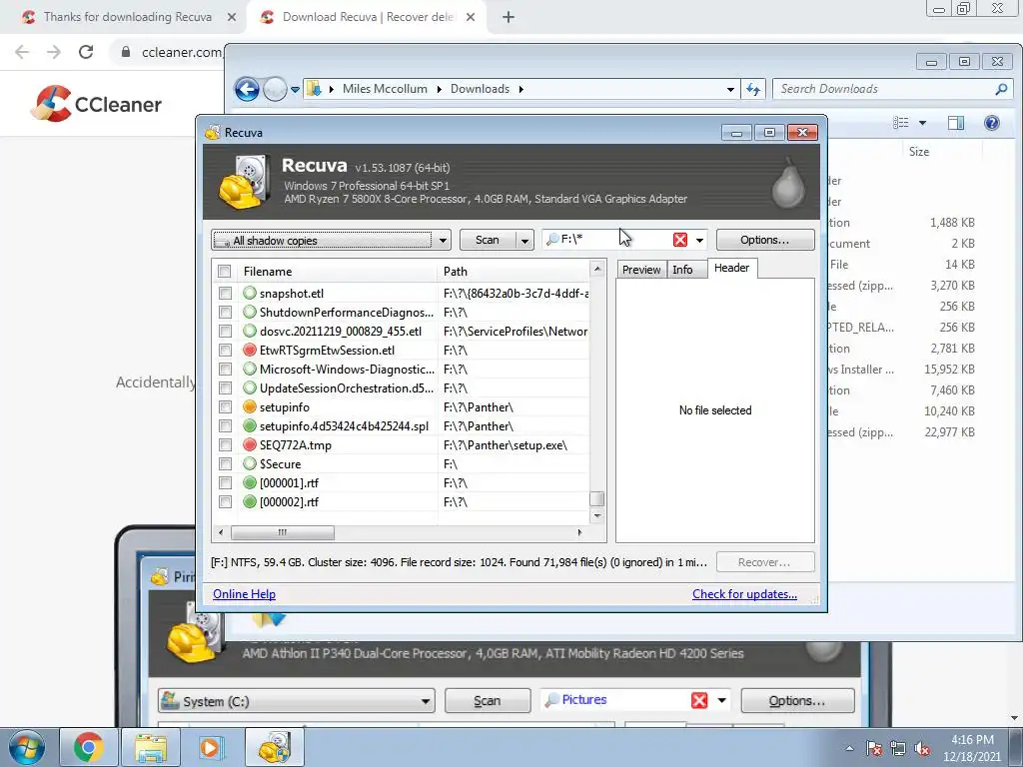The image size is (1023, 767).
Task: Click the Explorer back arrow button
Action: (247, 89)
